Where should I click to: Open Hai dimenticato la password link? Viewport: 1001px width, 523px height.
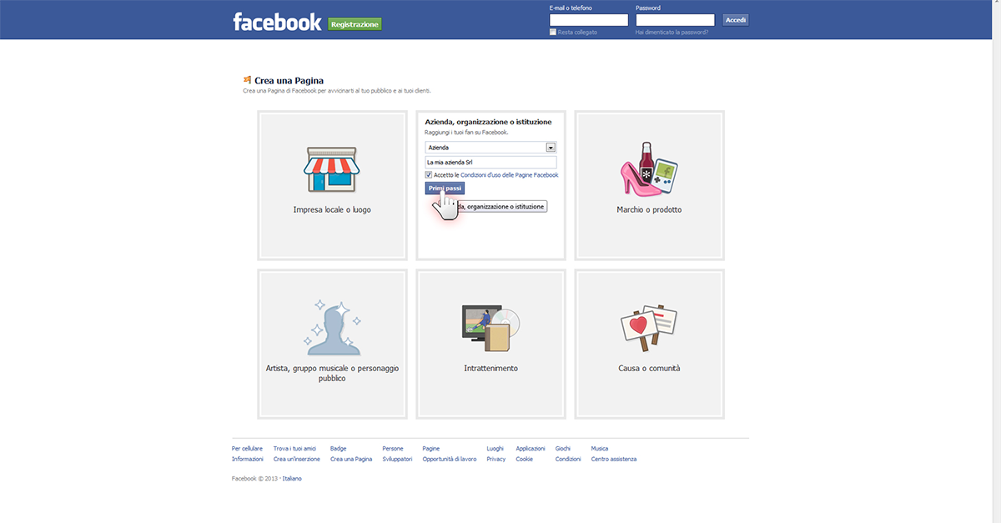[x=672, y=33]
